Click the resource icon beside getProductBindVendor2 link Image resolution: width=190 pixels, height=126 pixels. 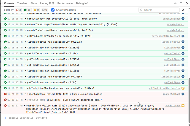tap(183, 36)
